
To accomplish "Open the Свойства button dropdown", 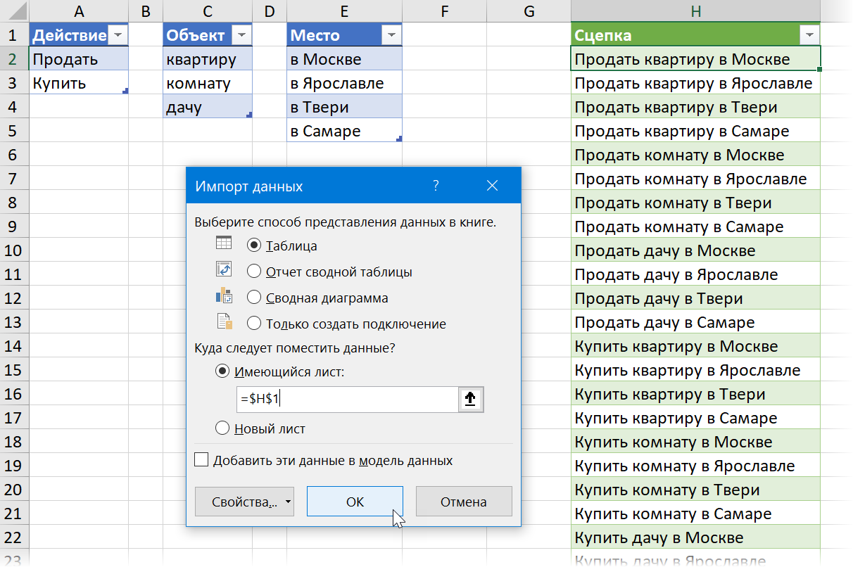I will [x=288, y=502].
